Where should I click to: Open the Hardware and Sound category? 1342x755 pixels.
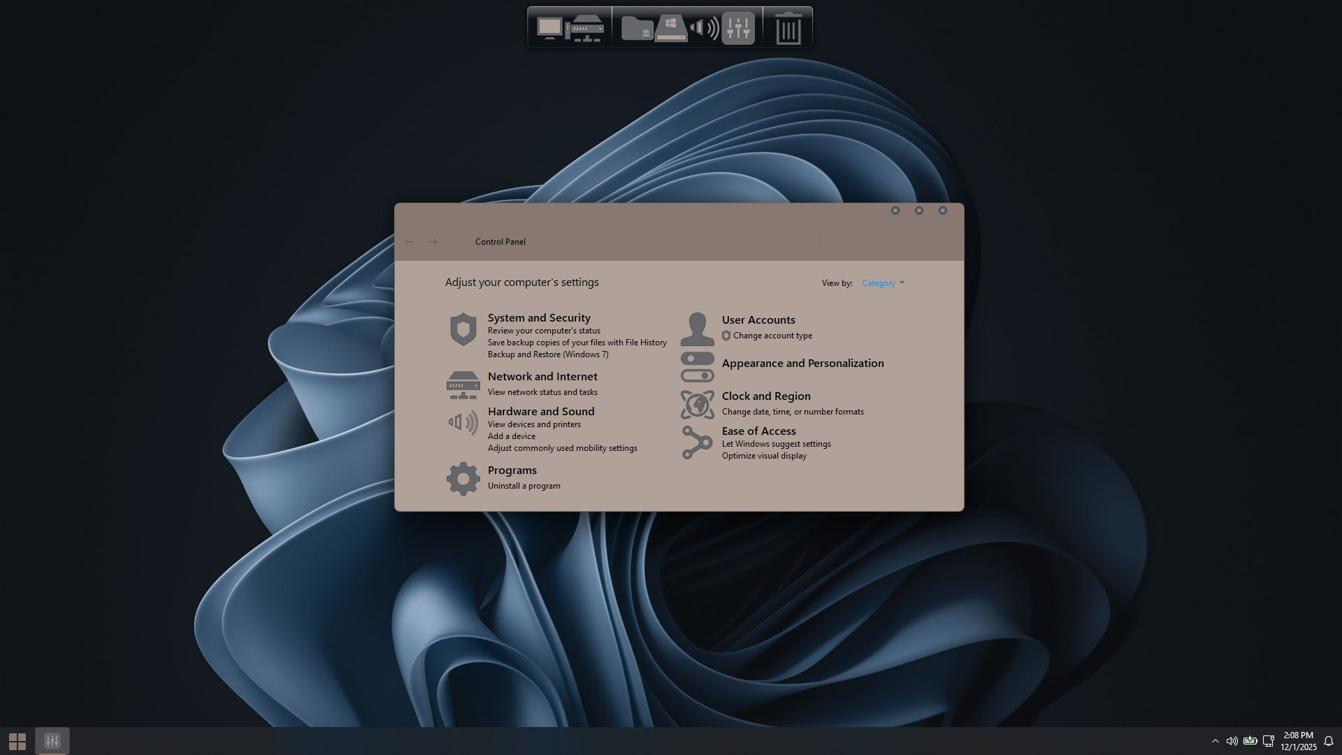point(540,412)
